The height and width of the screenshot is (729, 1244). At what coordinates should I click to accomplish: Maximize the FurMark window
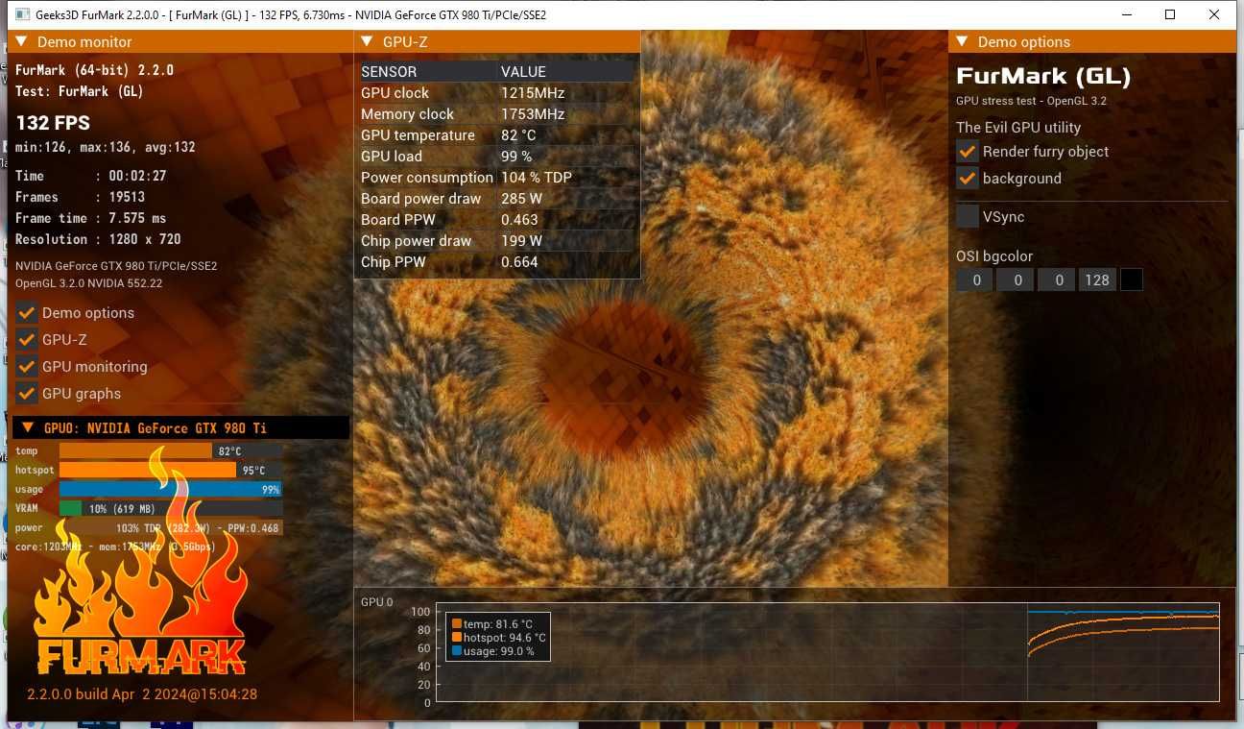(x=1170, y=14)
